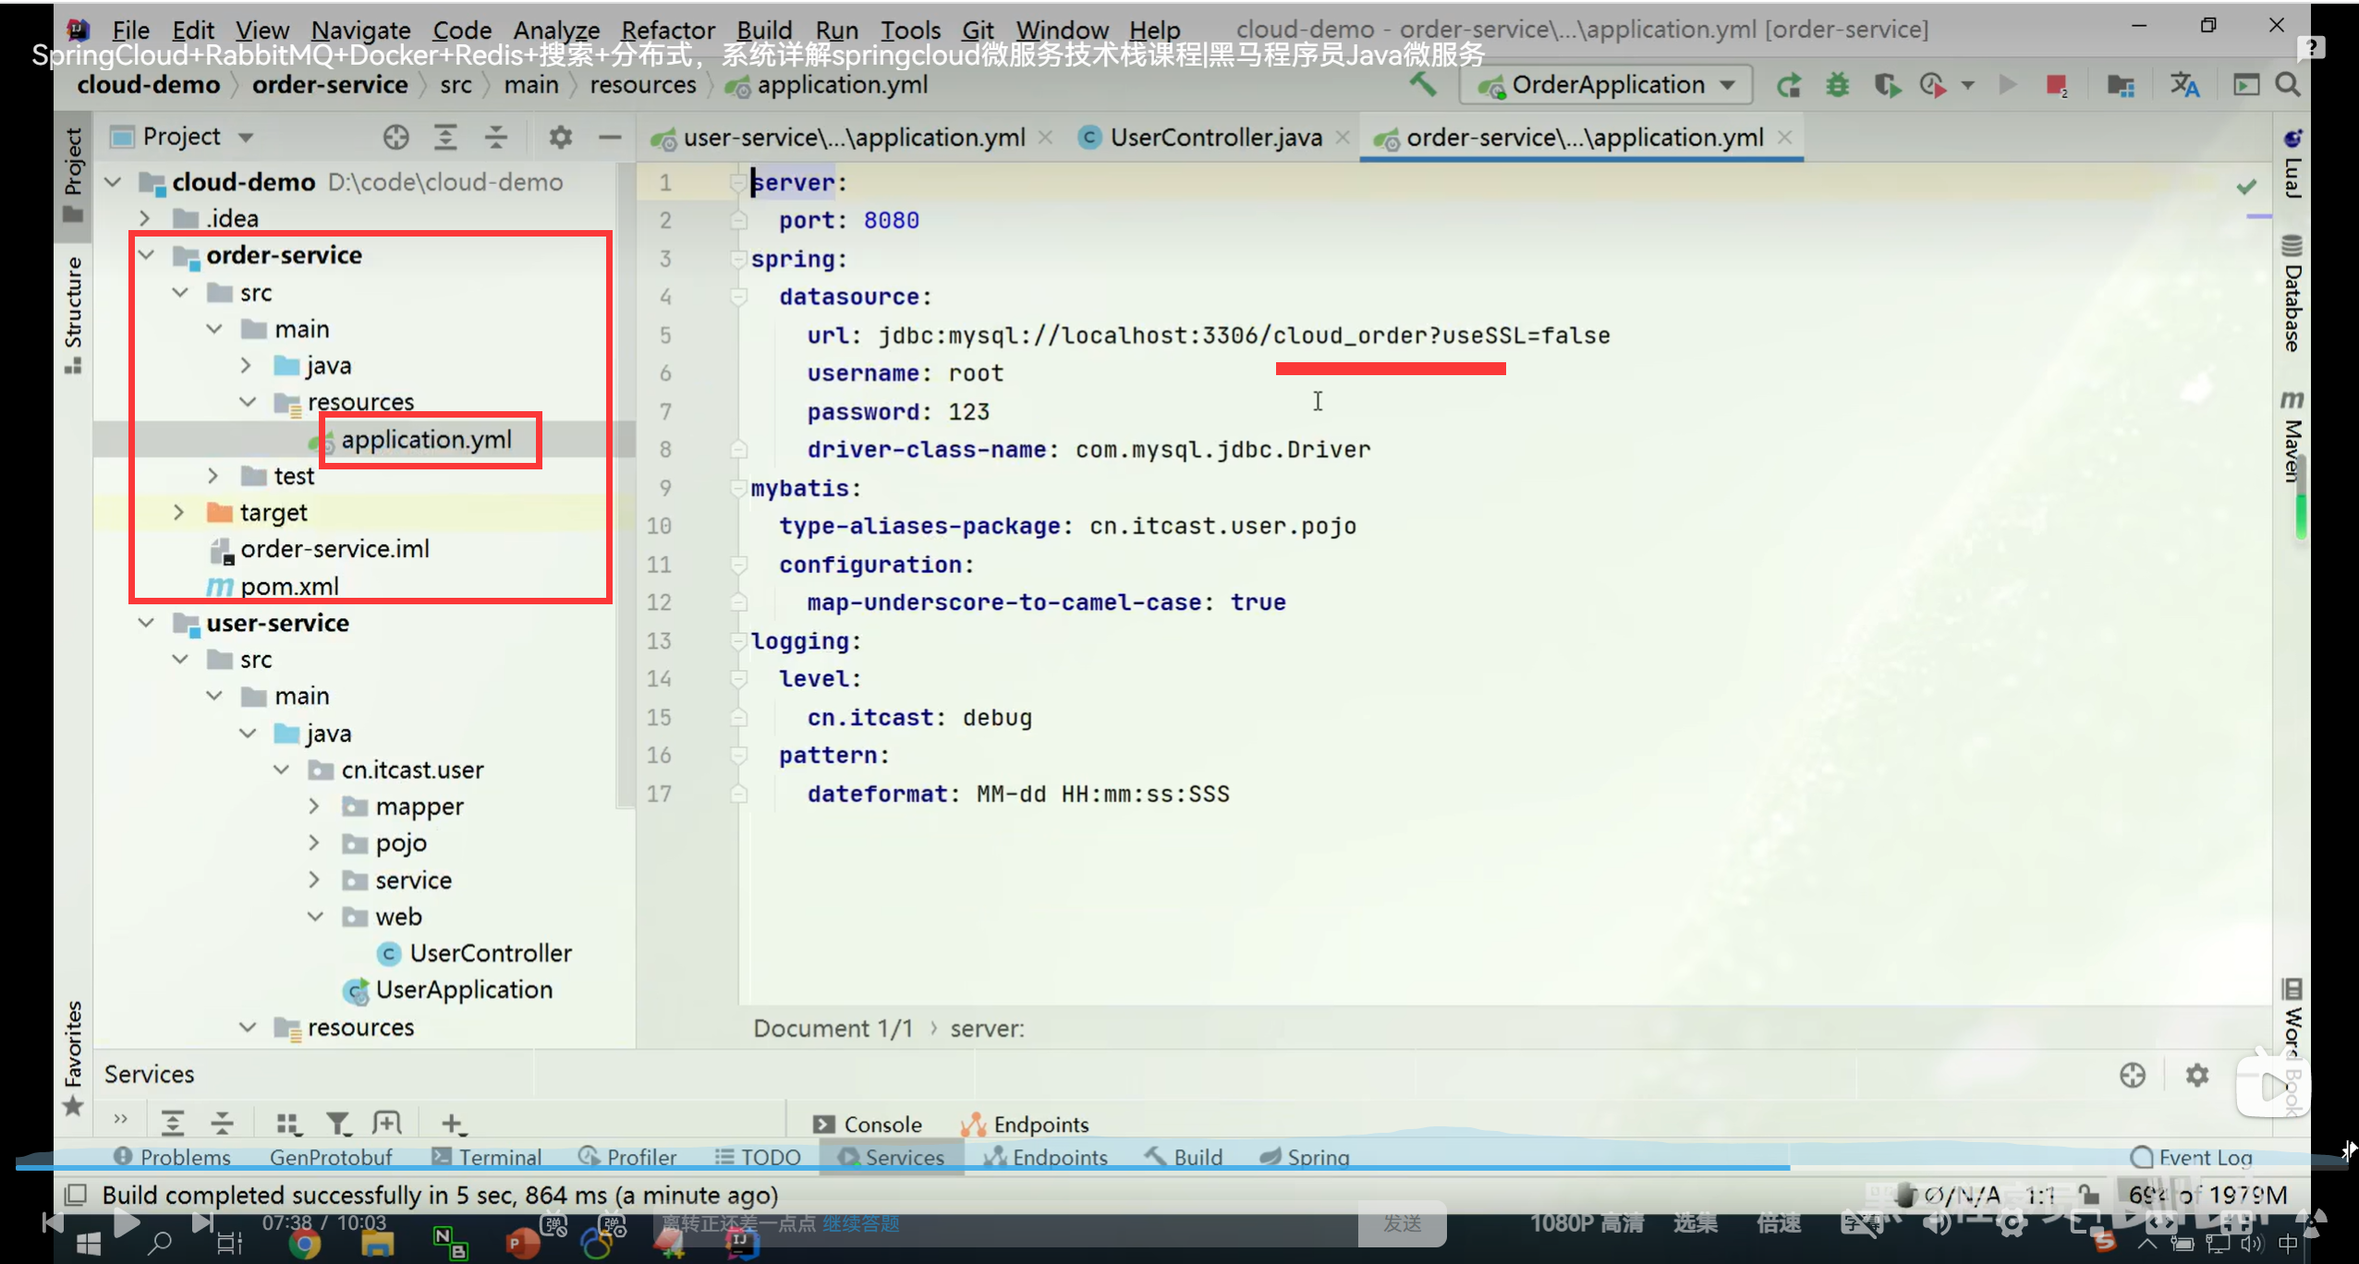Open Project panel settings gear
This screenshot has width=2359, height=1264.
click(560, 137)
